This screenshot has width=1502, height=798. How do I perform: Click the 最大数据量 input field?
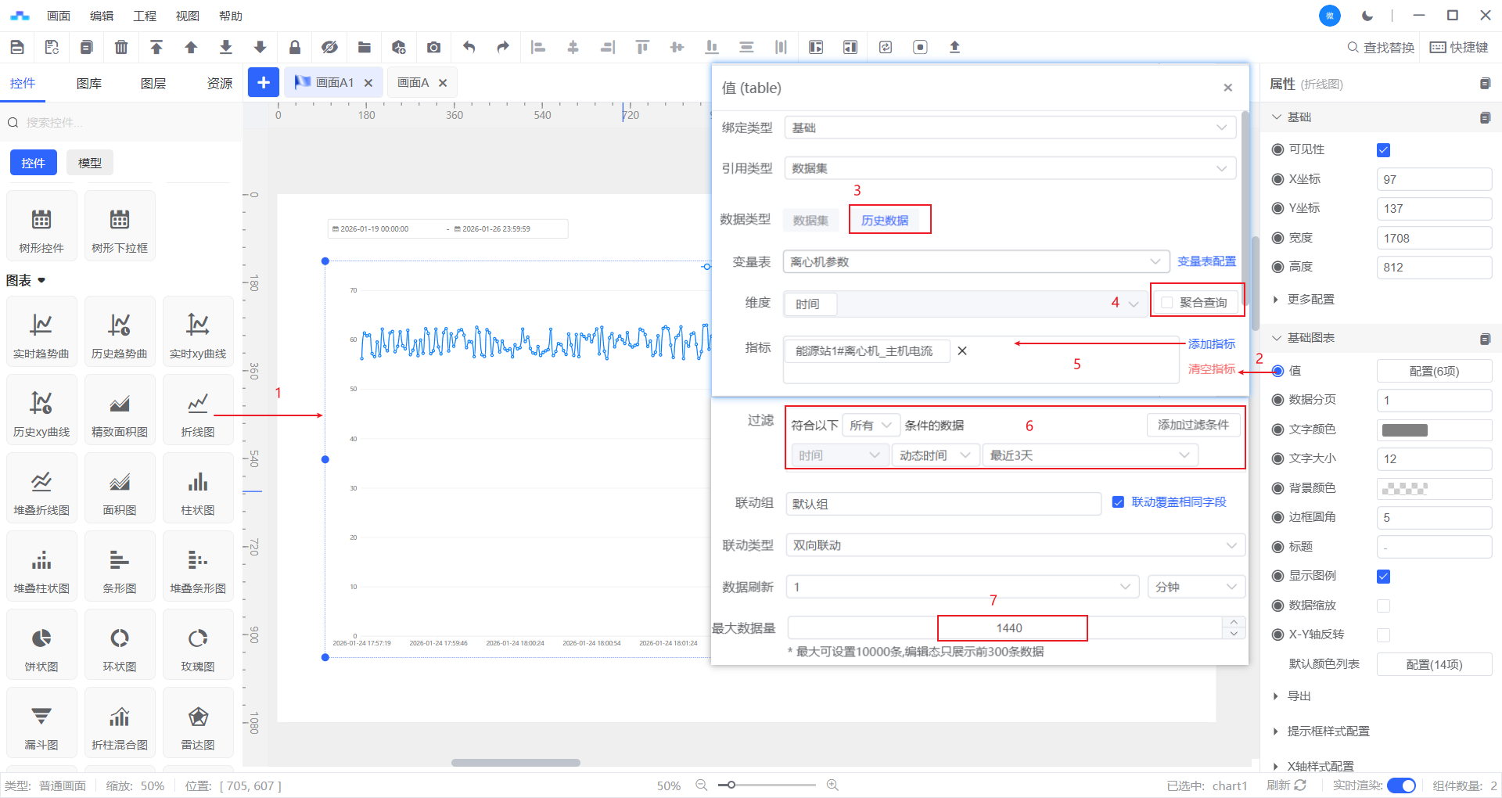(1008, 628)
